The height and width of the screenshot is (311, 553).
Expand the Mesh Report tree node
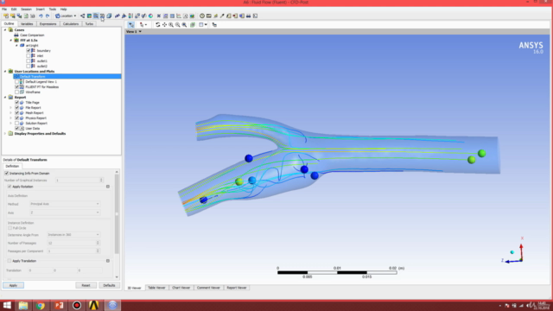[x=10, y=113]
